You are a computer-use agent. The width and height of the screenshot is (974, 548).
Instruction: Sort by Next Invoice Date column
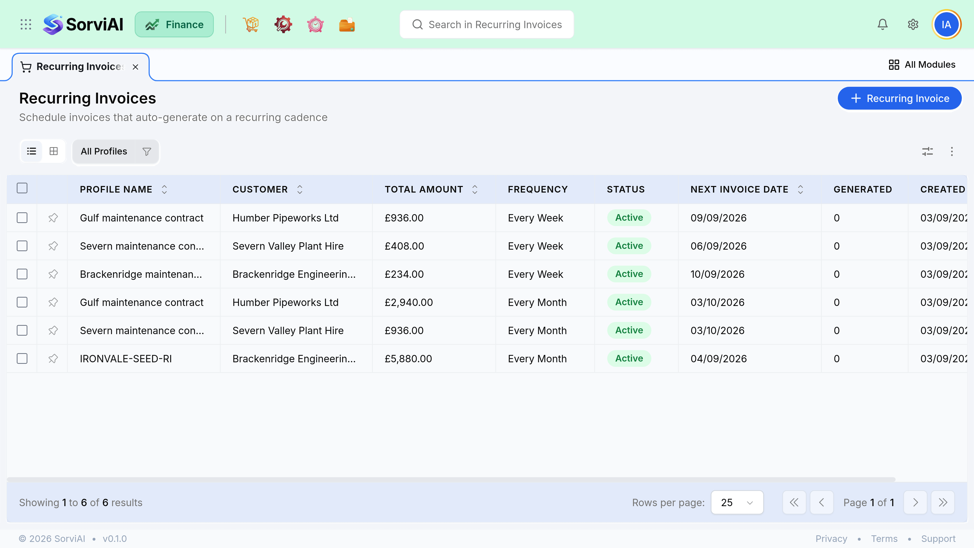[800, 190]
